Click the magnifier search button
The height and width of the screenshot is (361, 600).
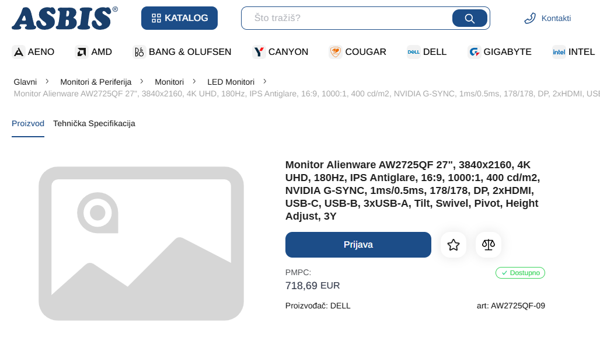point(469,18)
